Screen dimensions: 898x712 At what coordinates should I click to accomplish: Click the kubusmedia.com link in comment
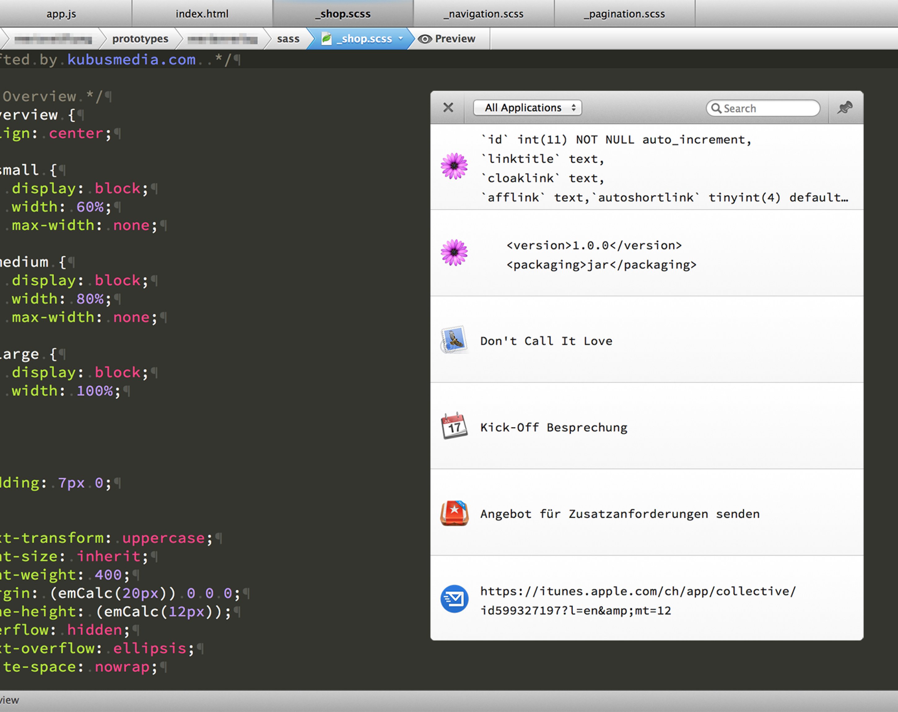click(x=131, y=59)
